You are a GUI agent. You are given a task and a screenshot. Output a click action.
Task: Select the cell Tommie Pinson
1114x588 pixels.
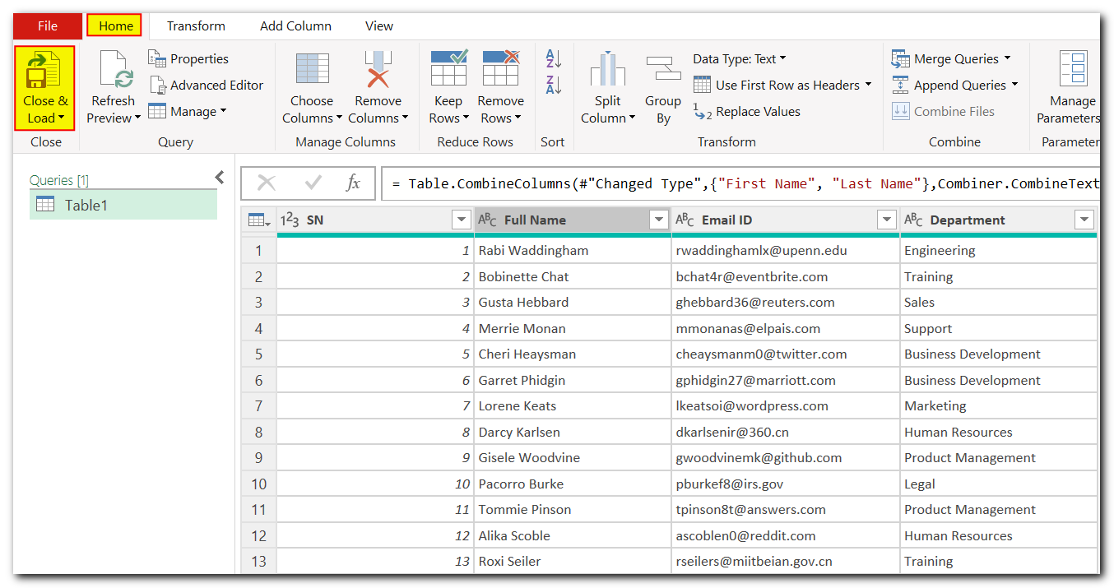click(x=573, y=509)
